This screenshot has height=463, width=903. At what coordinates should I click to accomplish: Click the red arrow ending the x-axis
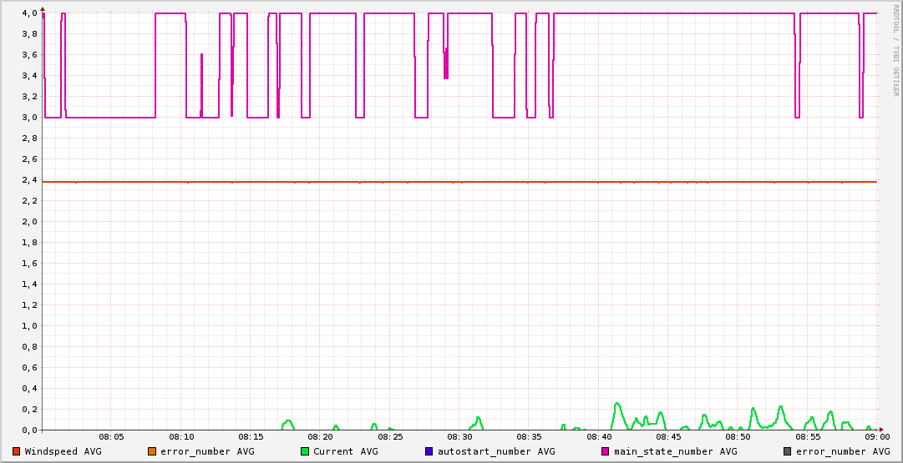[x=882, y=430]
